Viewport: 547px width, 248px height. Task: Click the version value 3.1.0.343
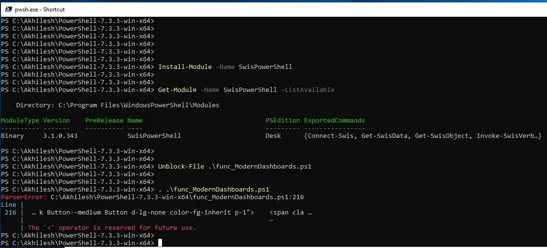[x=60, y=136]
